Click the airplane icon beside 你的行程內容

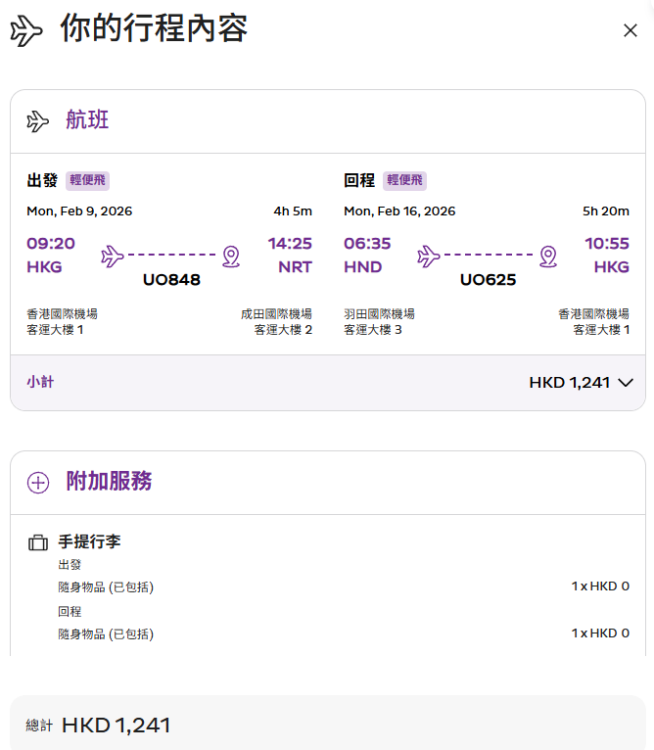(27, 31)
